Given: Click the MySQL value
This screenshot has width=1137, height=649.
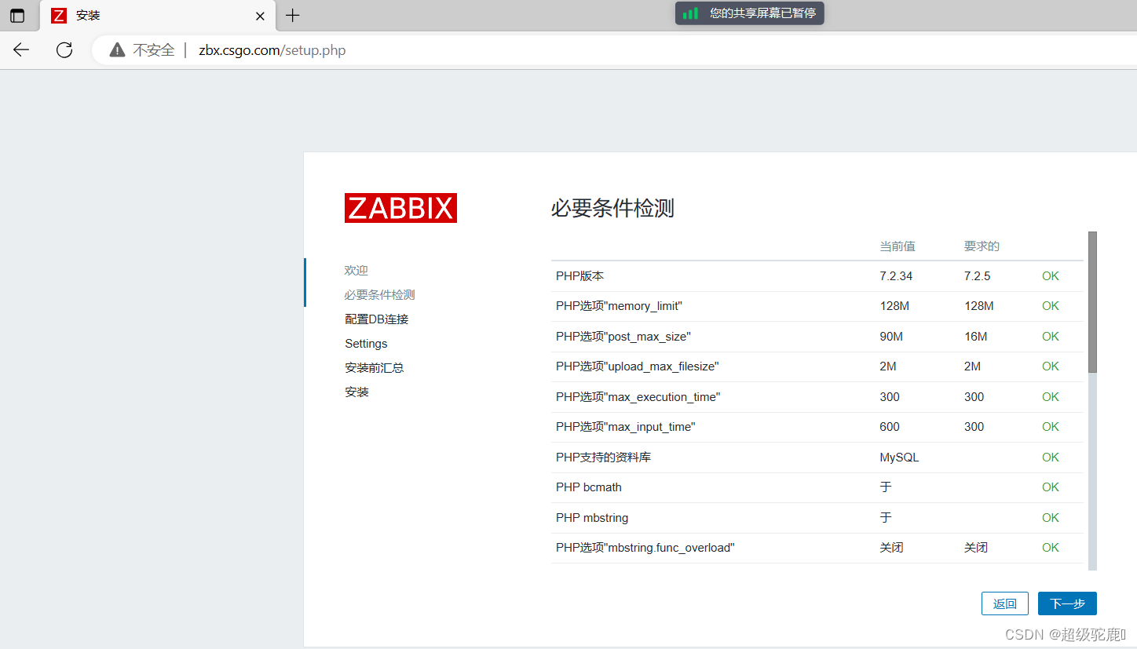Looking at the screenshot, I should (899, 458).
